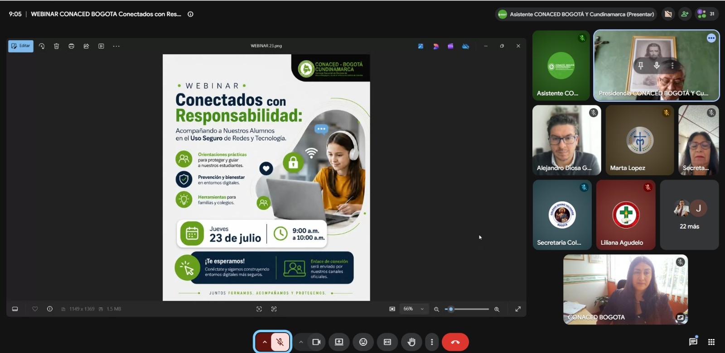Share the image with the share icon
The height and width of the screenshot is (353, 725).
coord(86,46)
